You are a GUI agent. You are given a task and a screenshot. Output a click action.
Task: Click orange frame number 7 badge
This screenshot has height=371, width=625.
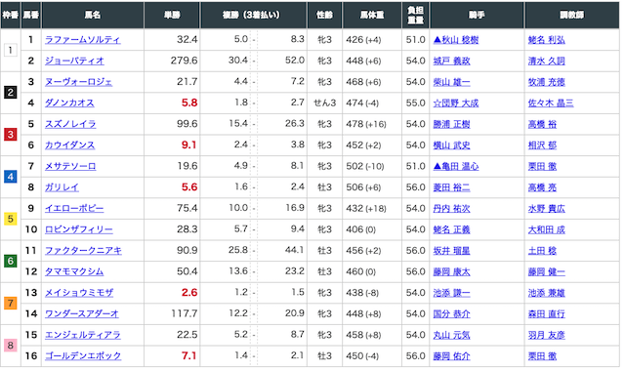coord(11,304)
